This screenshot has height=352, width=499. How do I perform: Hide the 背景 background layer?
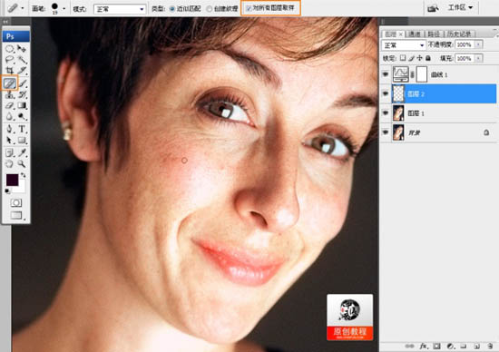pos(386,132)
